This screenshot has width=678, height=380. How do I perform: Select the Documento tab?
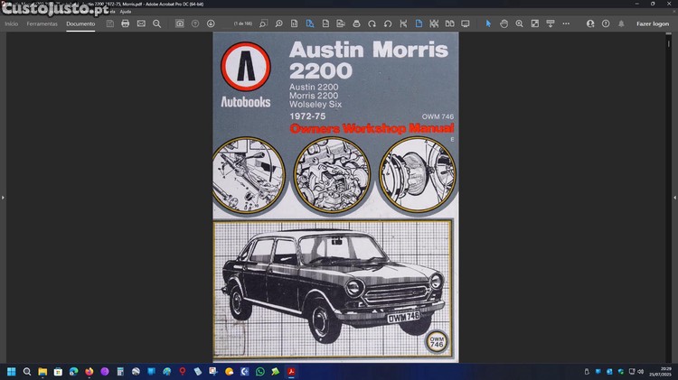point(80,23)
